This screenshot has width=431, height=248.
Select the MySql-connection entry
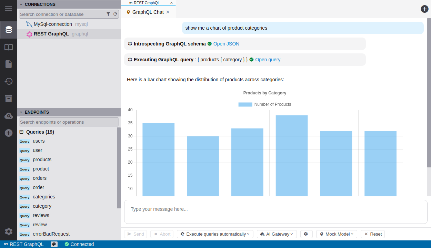(53, 24)
